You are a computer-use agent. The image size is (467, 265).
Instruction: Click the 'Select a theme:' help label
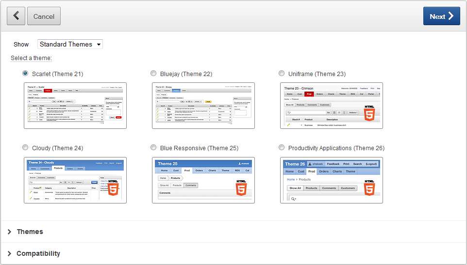(31, 58)
